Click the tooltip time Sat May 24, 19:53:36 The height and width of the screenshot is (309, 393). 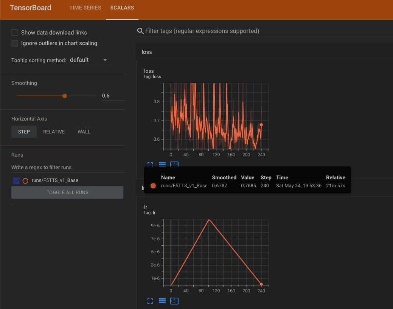click(x=299, y=186)
